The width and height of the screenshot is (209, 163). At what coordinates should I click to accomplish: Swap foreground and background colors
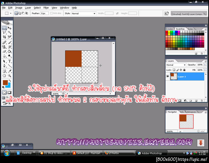click(10, 81)
